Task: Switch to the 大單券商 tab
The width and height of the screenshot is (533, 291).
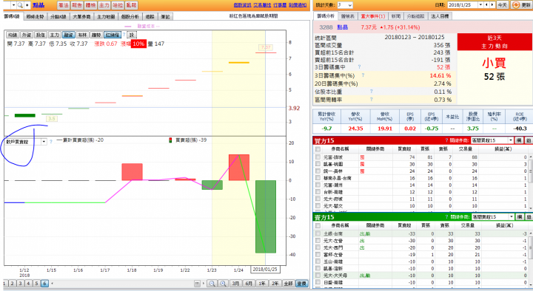Action: click(81, 16)
